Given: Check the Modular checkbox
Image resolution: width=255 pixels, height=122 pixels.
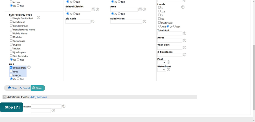Looking at the screenshot, I should coord(11,37).
